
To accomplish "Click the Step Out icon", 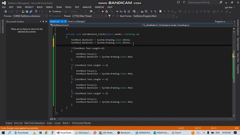I will (129, 12).
